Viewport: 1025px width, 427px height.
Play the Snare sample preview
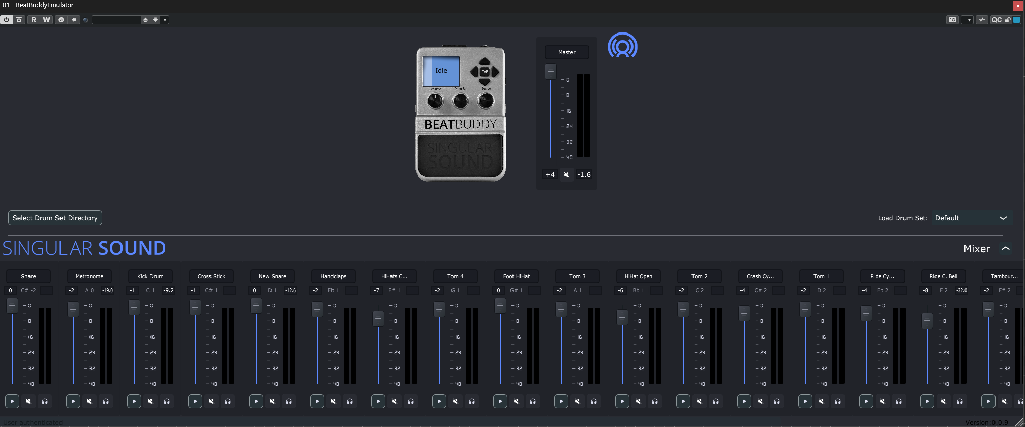point(12,401)
